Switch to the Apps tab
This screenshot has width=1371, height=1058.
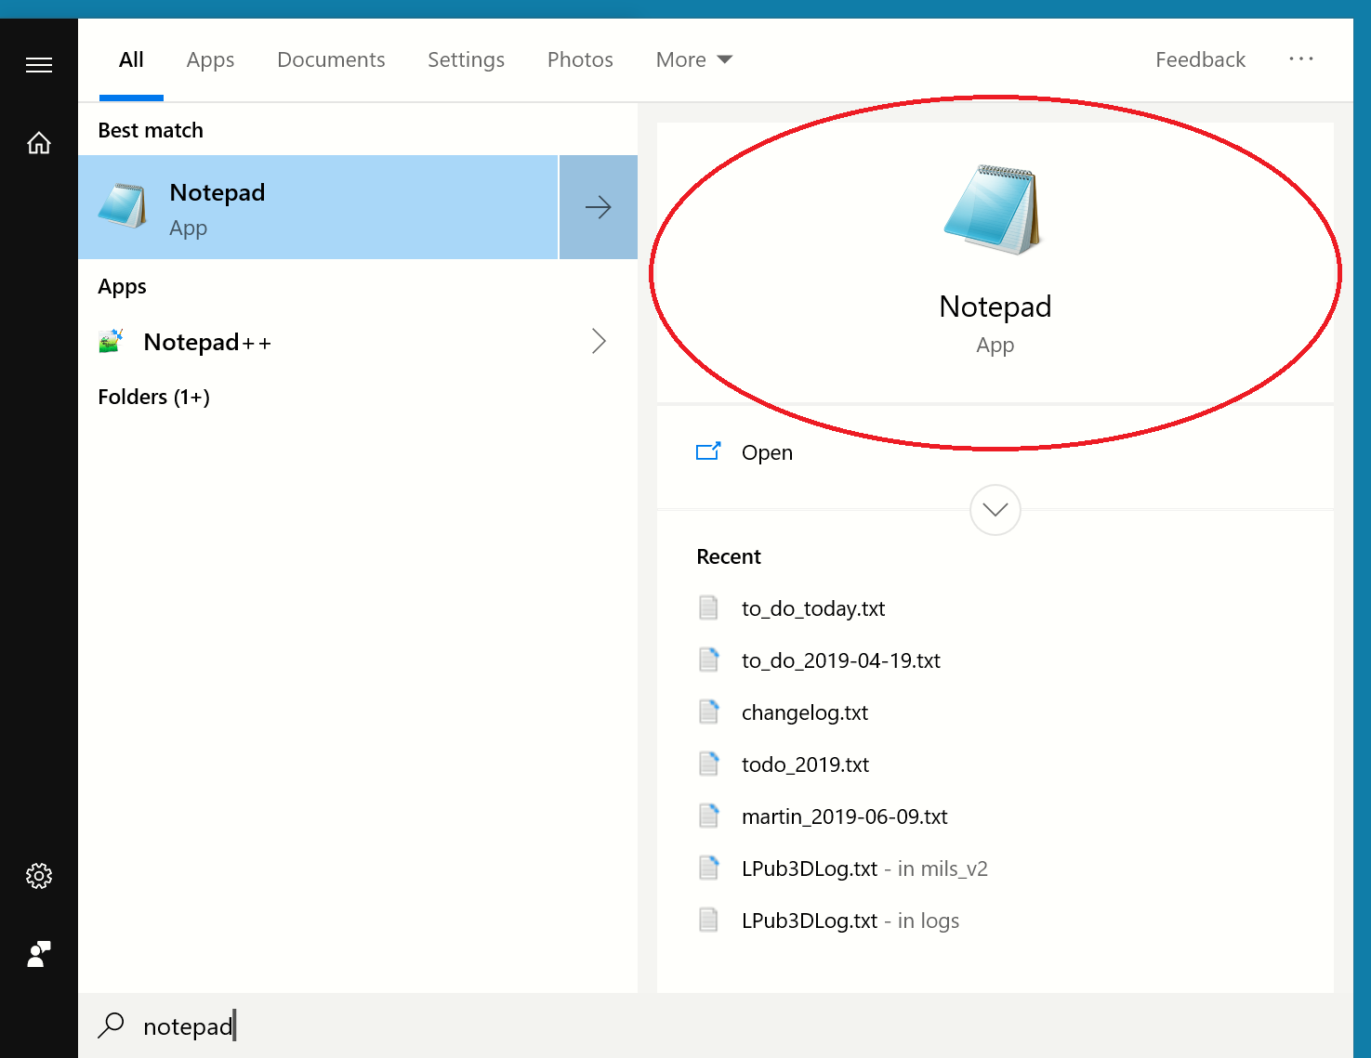tap(210, 59)
